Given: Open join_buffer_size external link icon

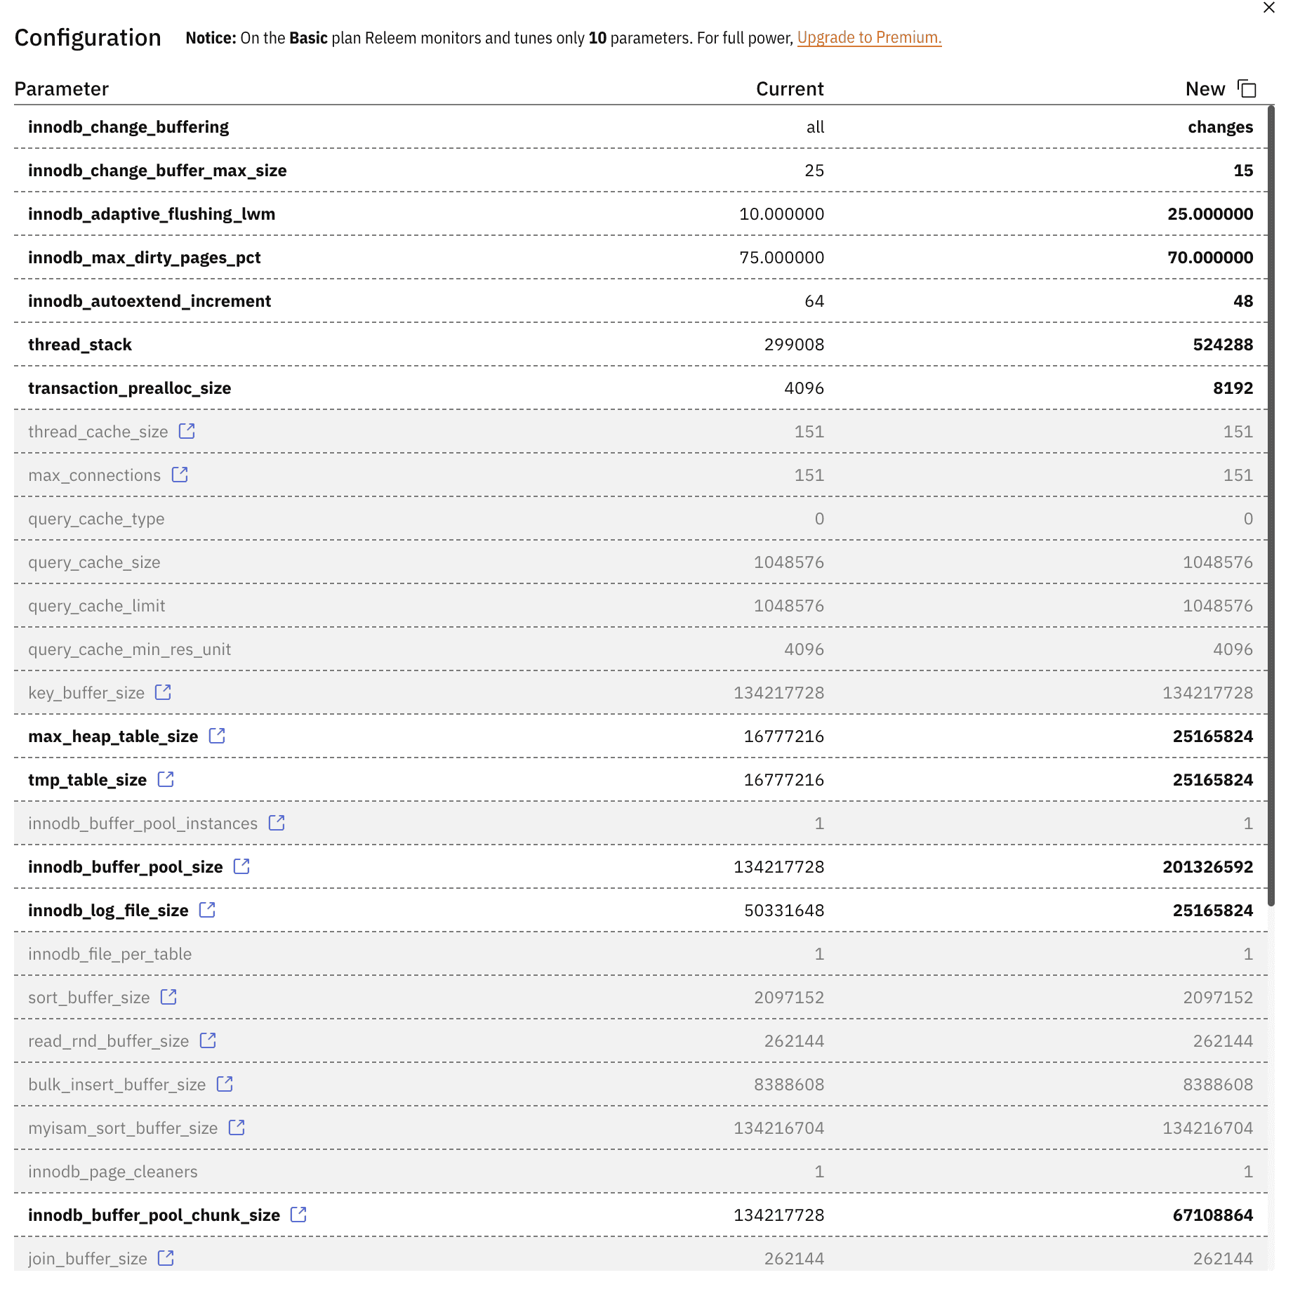Looking at the screenshot, I should click(166, 1258).
